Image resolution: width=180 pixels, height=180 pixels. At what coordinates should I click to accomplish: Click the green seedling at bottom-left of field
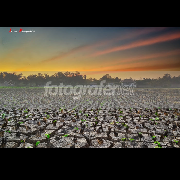point(38,143)
